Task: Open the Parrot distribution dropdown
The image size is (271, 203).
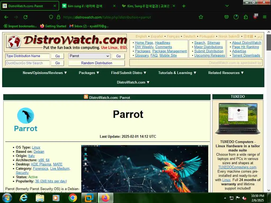Action: click(89, 56)
